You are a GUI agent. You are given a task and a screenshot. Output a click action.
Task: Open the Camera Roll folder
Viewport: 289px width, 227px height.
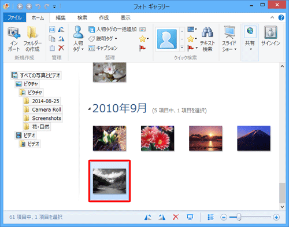(43, 109)
